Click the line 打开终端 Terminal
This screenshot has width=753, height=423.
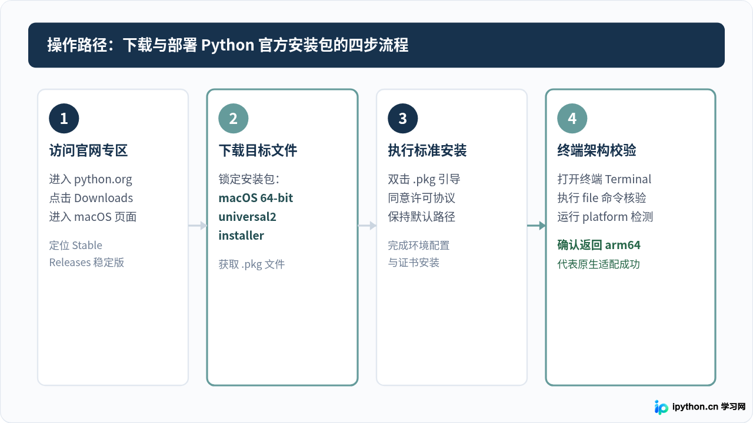(x=604, y=179)
